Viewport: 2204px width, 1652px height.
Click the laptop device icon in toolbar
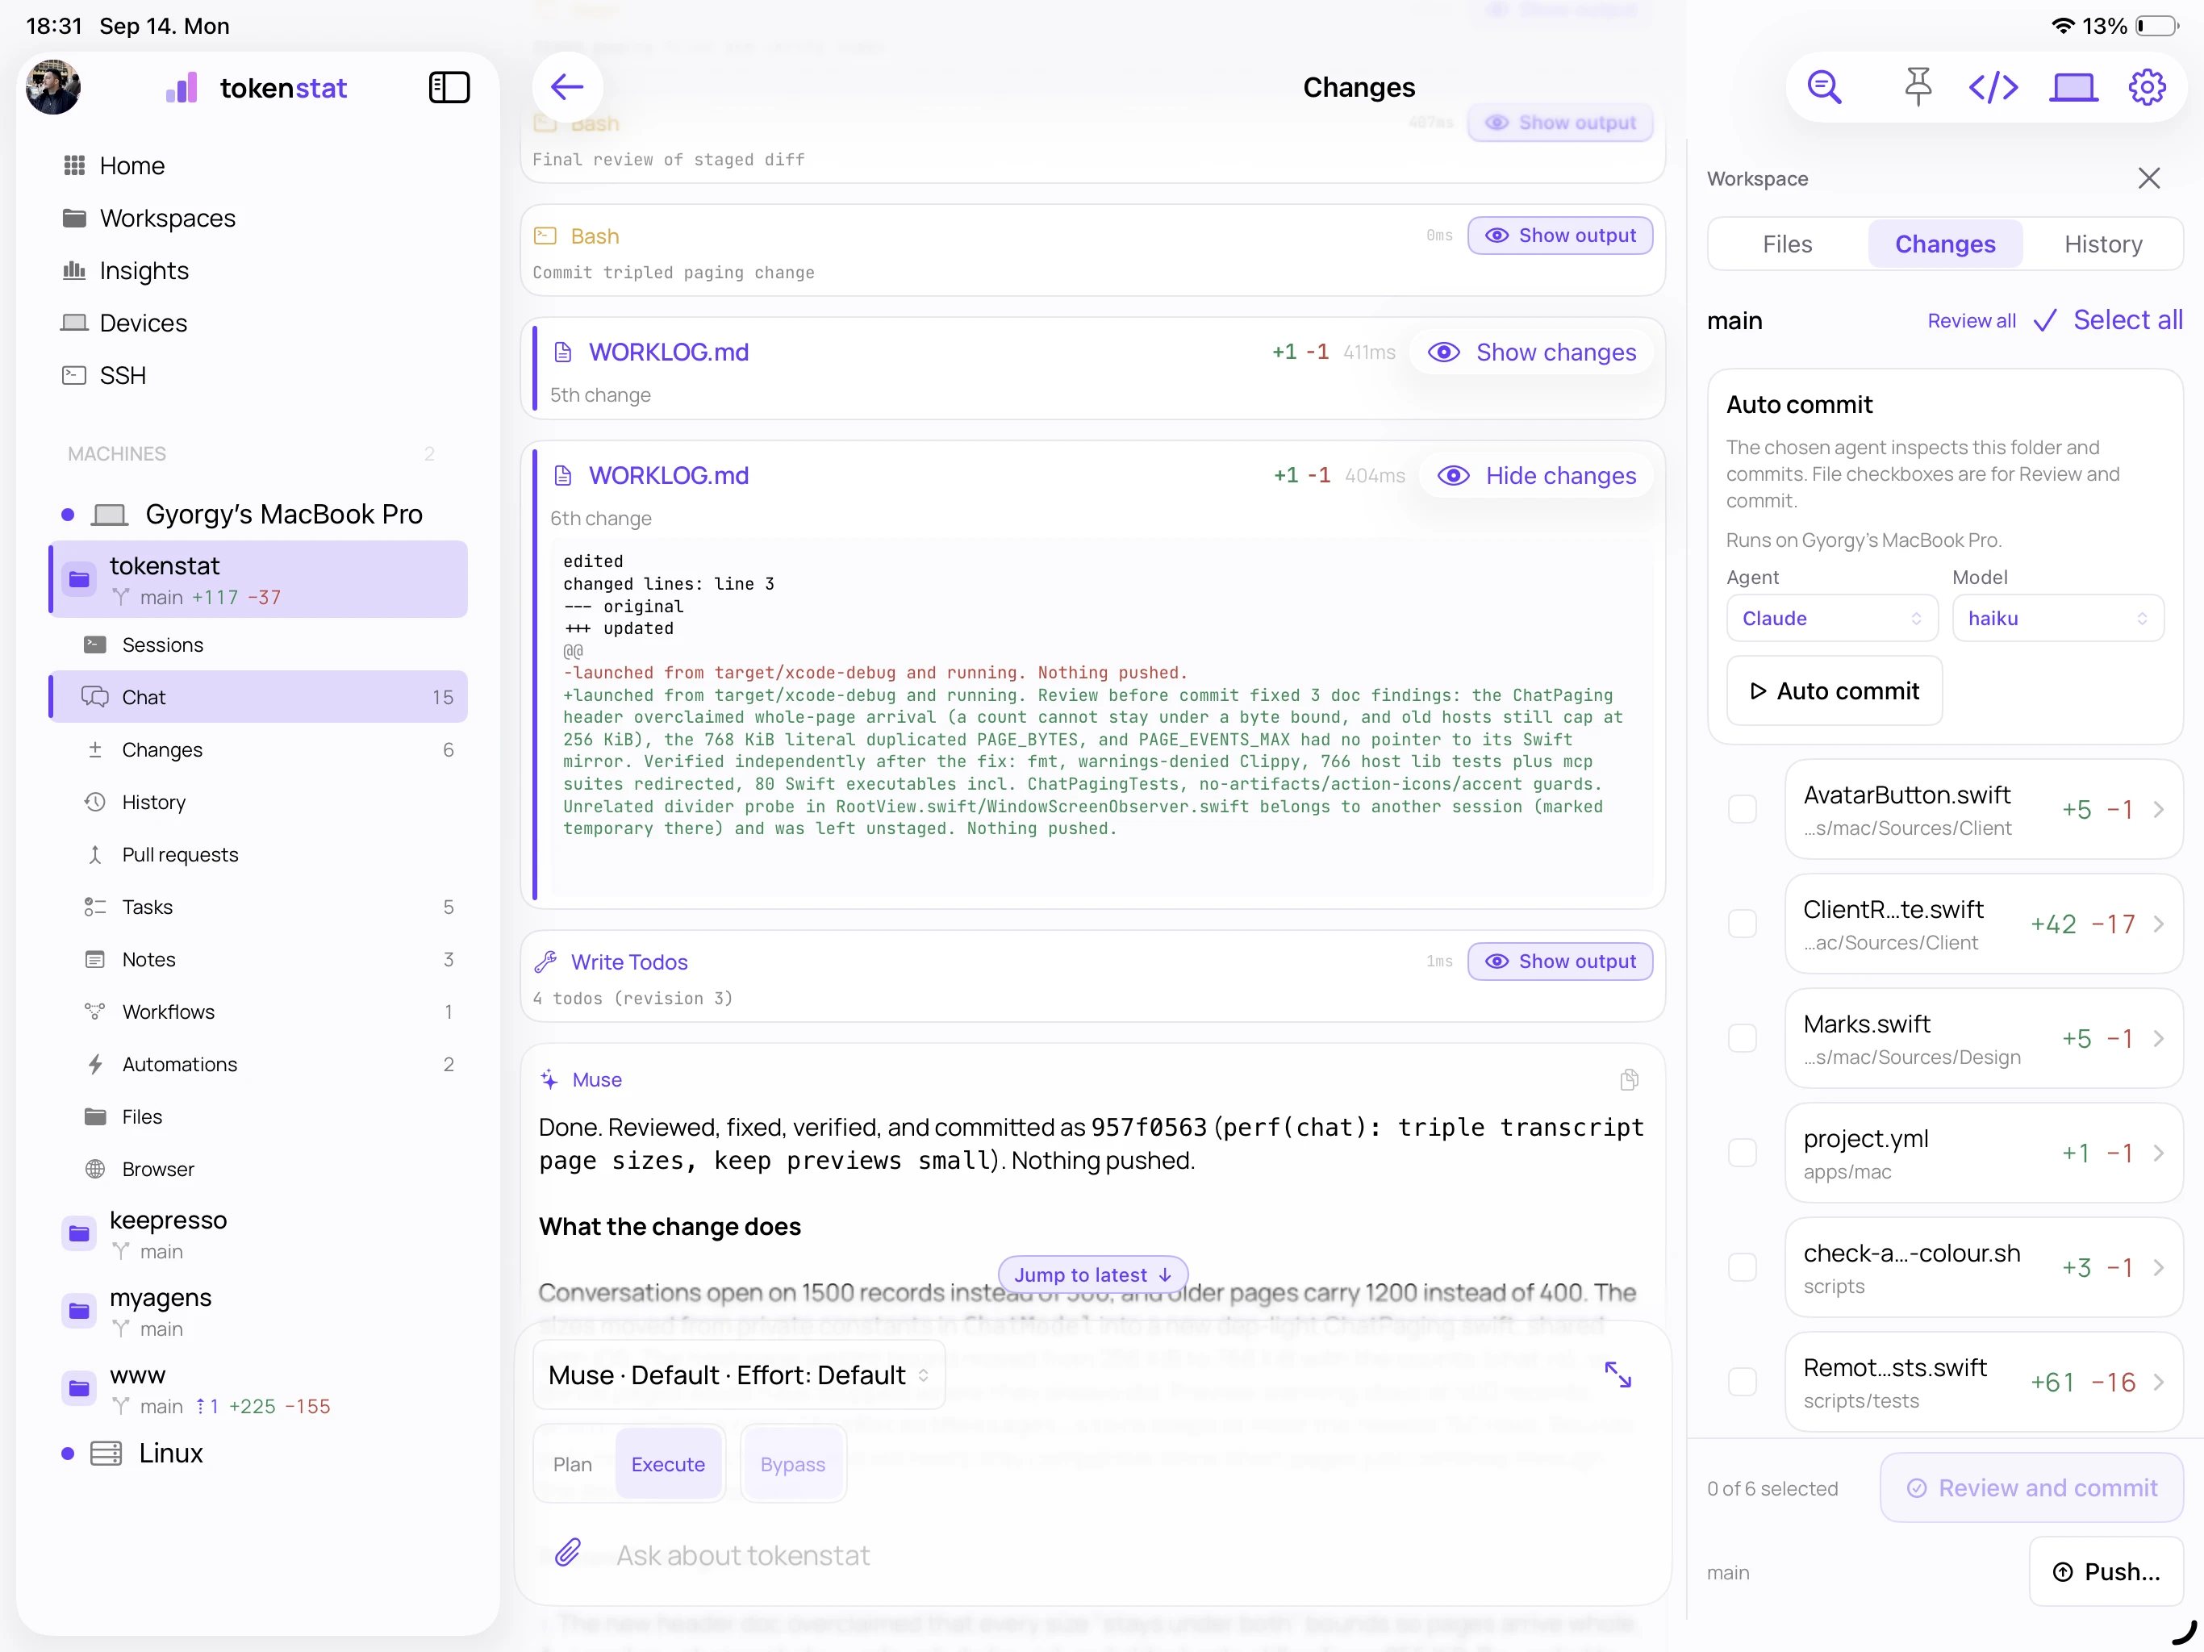click(2073, 86)
